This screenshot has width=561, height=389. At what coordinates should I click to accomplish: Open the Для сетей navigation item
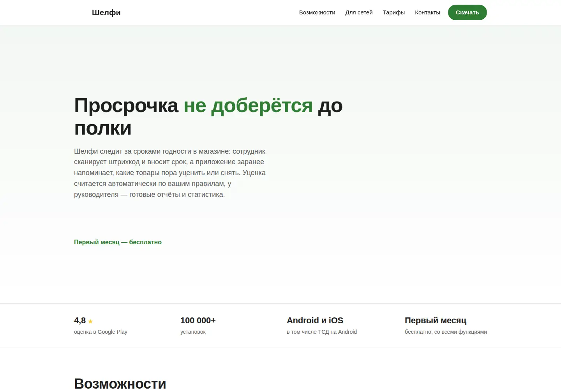[359, 12]
